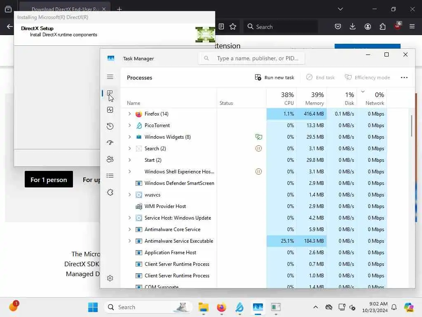
Task: Click taskbar Search box
Action: click(148, 307)
